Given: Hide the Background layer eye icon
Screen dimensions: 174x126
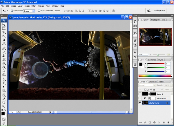Looking at the screenshot, I should coord(140,103).
